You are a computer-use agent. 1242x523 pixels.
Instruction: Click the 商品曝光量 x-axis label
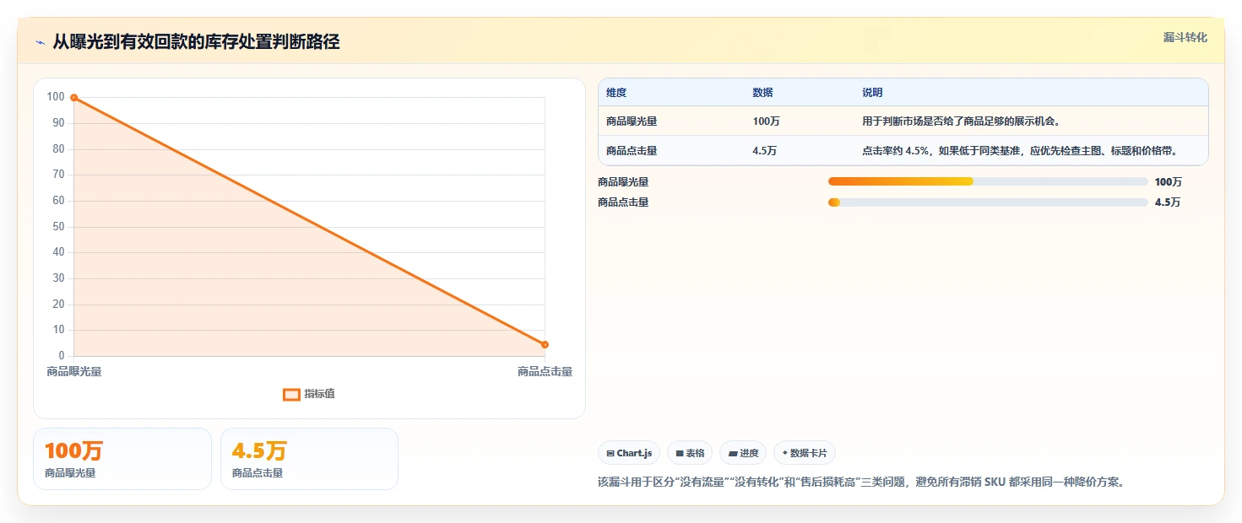click(x=74, y=371)
